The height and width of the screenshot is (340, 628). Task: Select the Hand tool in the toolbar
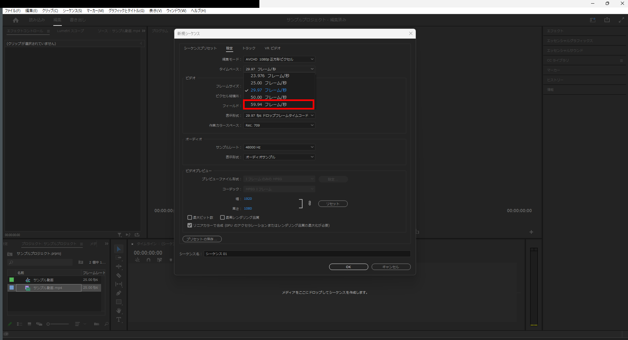click(x=119, y=311)
